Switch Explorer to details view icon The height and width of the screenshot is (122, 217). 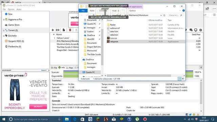coord(179,79)
